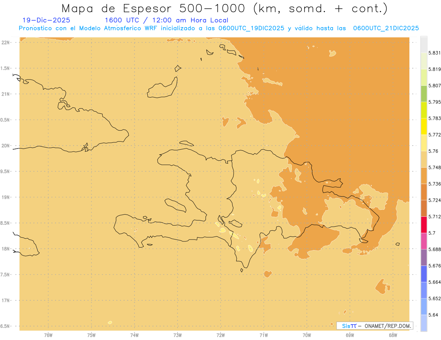The image size is (441, 340).
Task: Click the 70W longitude label
Action: [306, 335]
